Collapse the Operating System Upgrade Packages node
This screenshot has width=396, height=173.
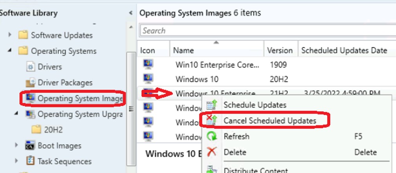click(x=16, y=113)
